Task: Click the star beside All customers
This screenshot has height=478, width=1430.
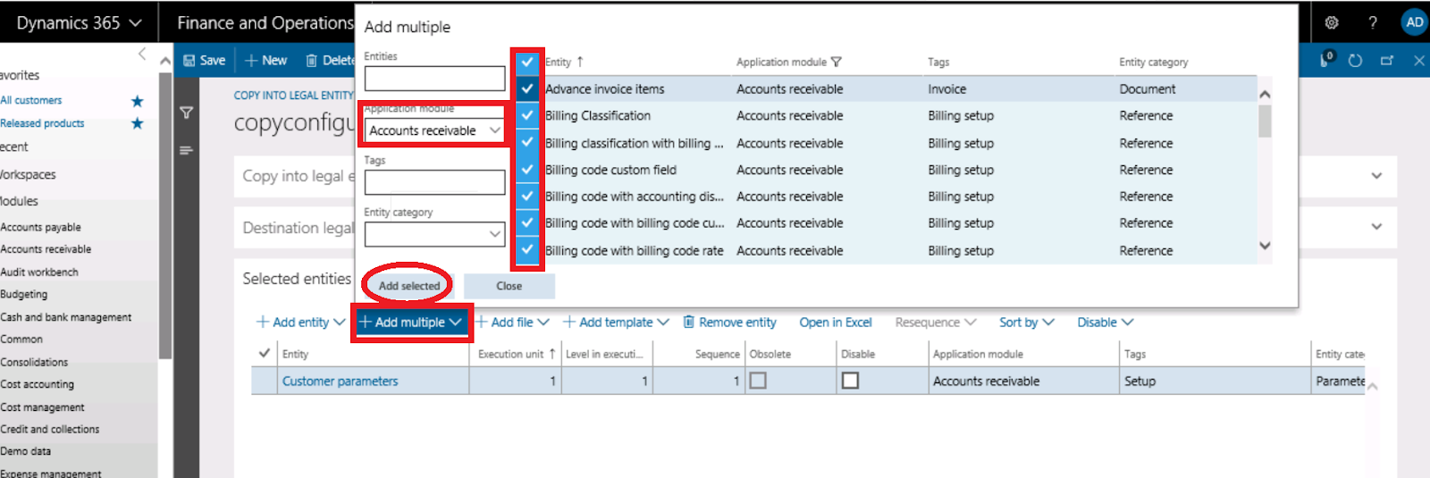Action: pos(137,101)
